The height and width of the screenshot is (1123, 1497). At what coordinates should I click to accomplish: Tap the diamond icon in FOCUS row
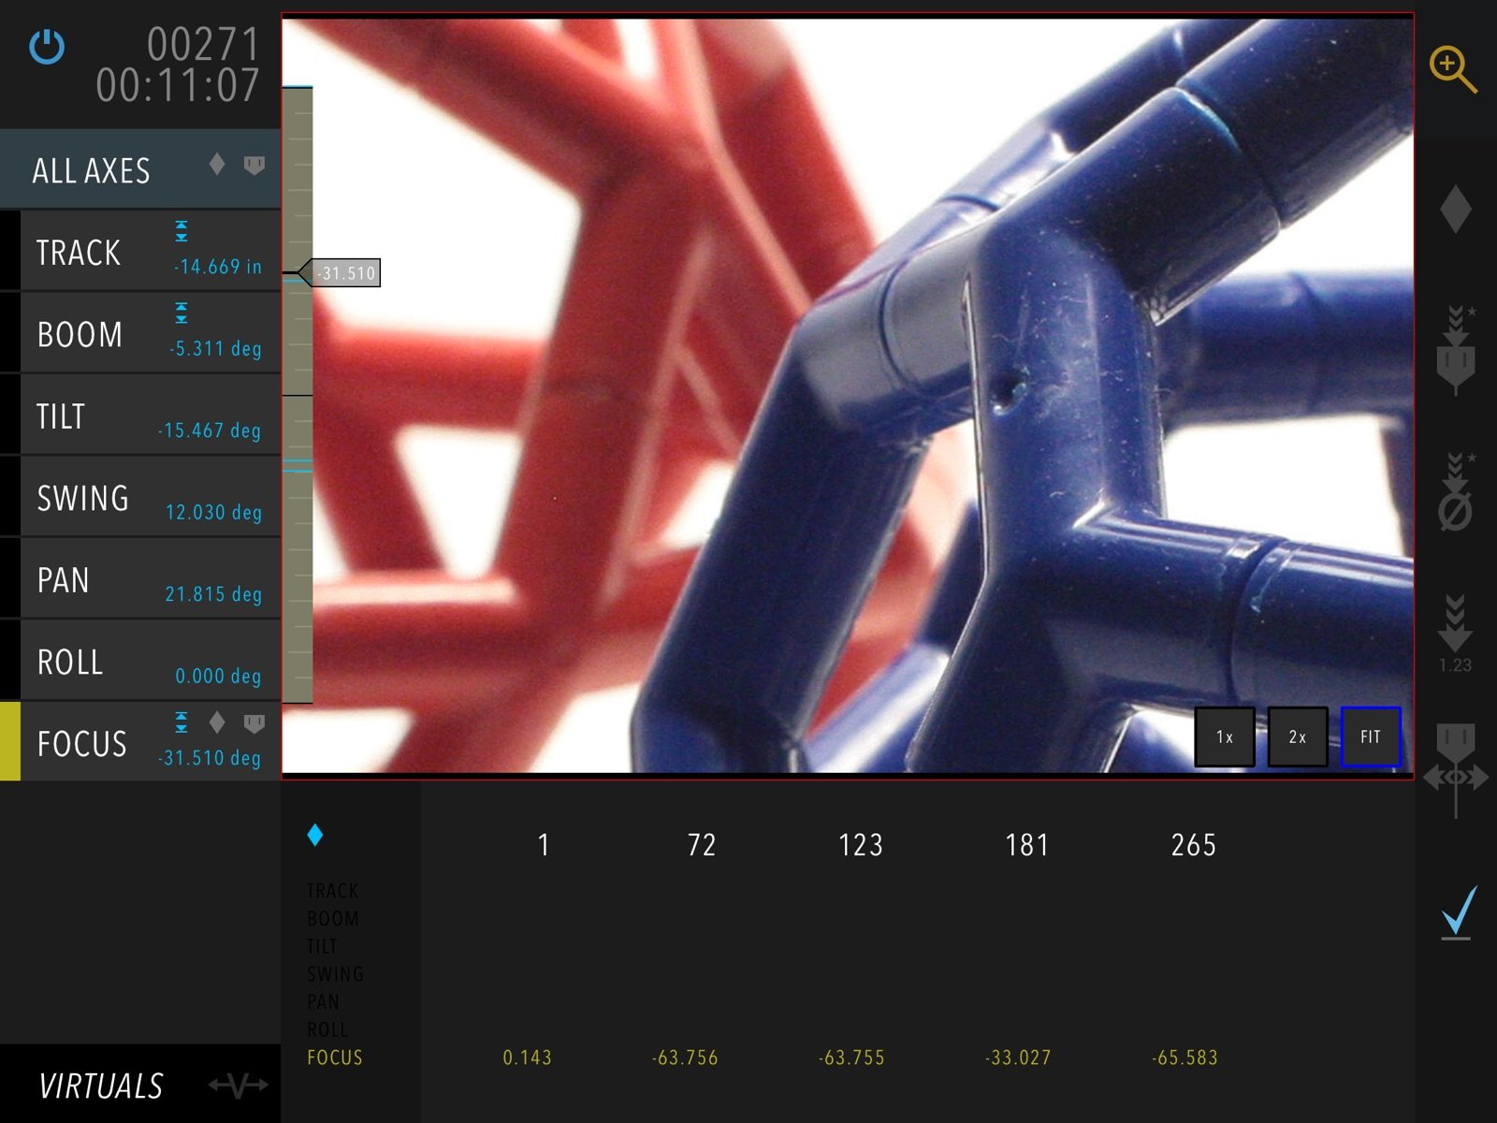(217, 722)
